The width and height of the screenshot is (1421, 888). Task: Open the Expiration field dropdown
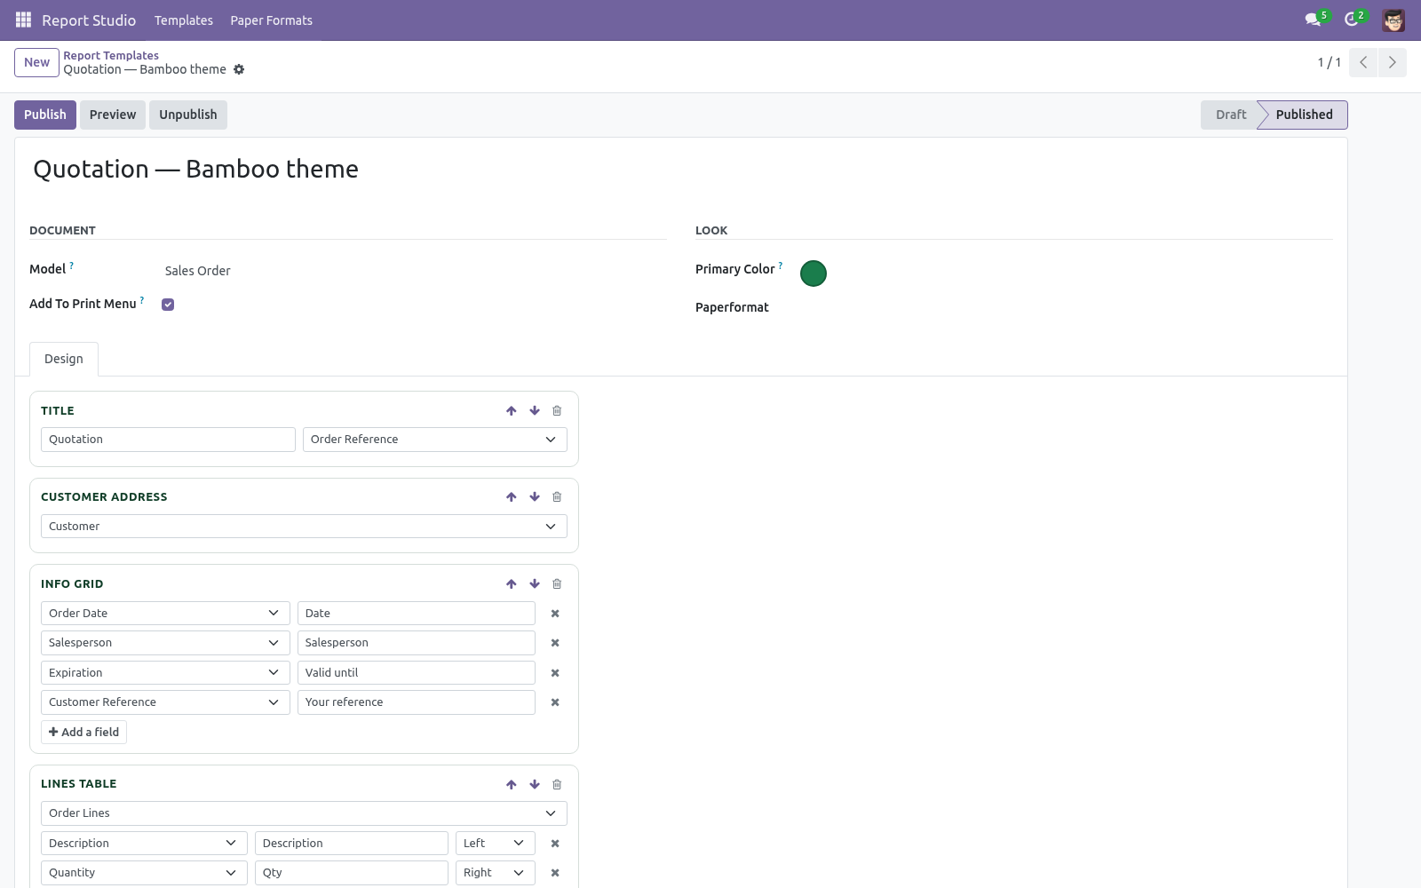click(x=165, y=673)
